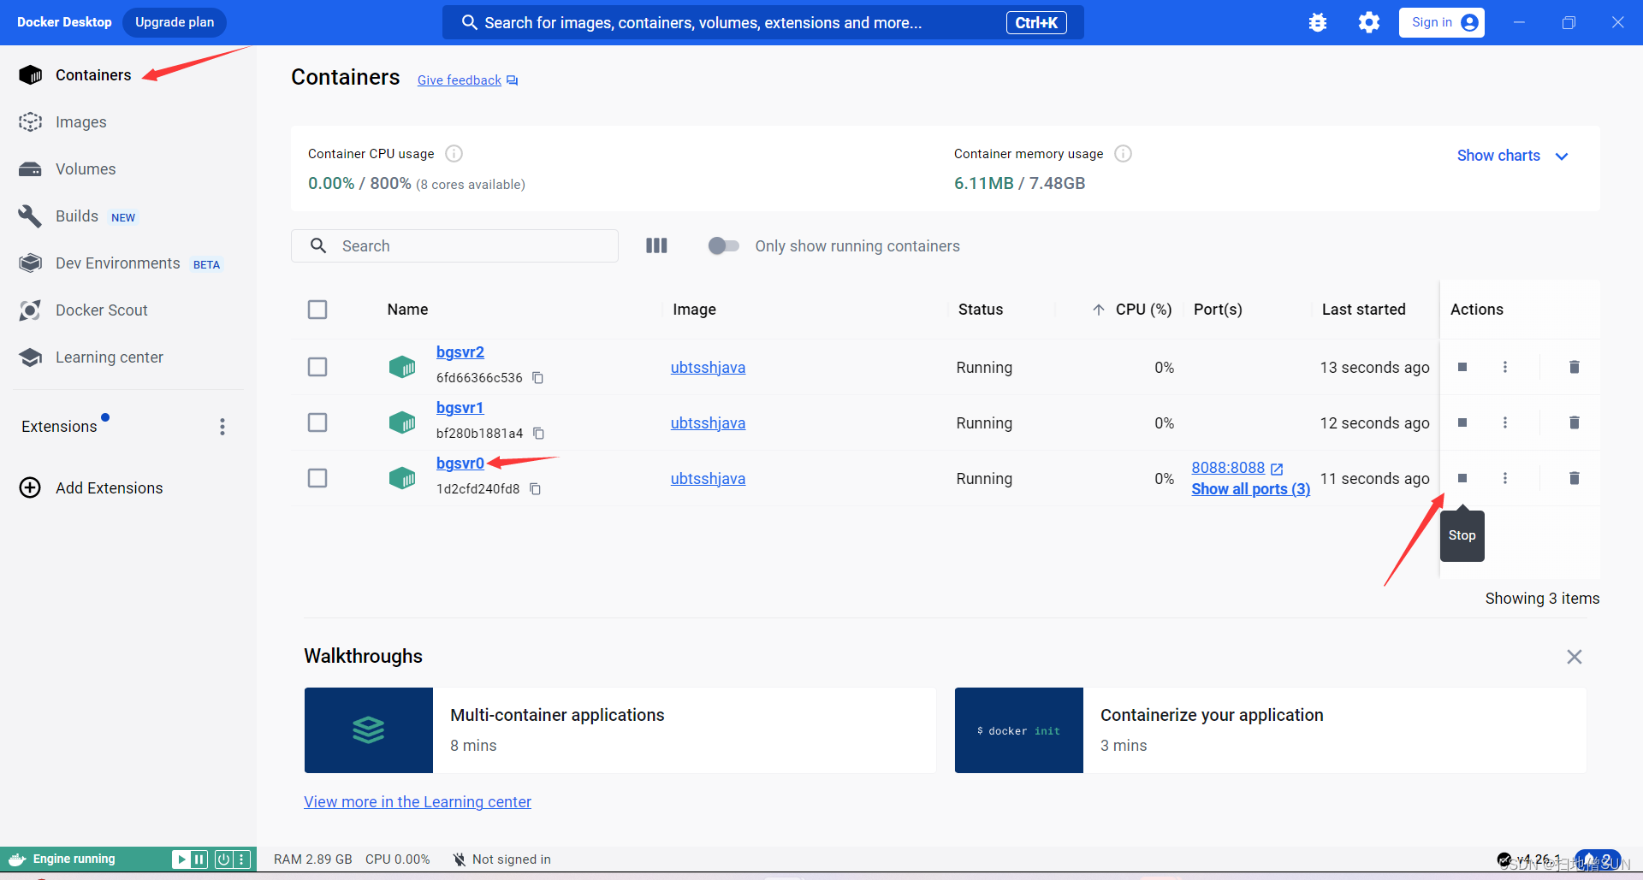The height and width of the screenshot is (880, 1643).
Task: Select the bgsvr0 container checkbox
Action: [x=317, y=478]
